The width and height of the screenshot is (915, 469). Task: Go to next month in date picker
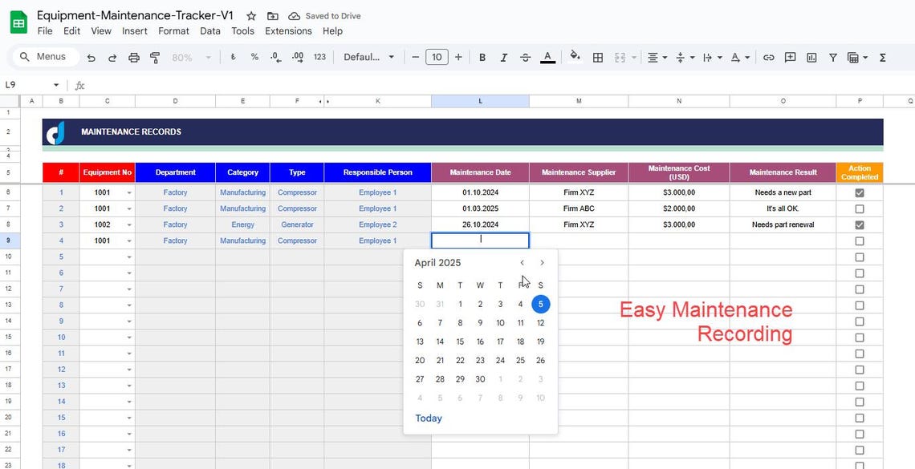(x=542, y=263)
